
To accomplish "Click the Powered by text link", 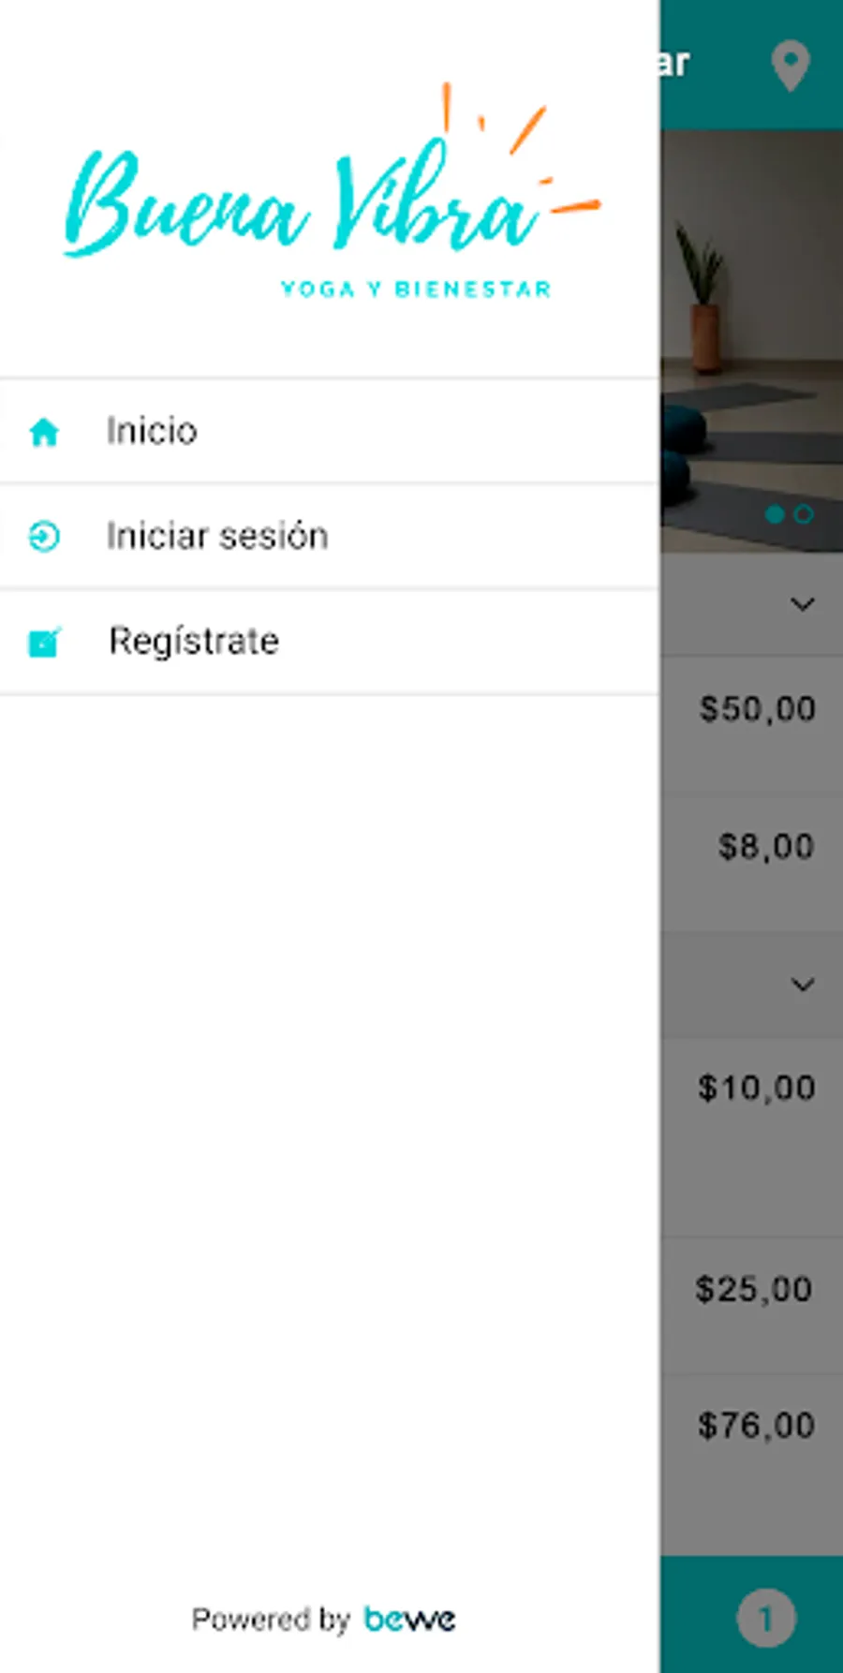I will [x=271, y=1619].
